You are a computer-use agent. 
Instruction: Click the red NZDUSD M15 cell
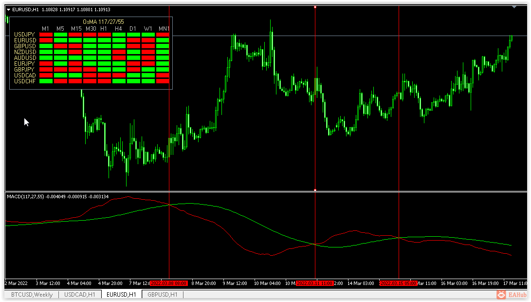(x=75, y=52)
